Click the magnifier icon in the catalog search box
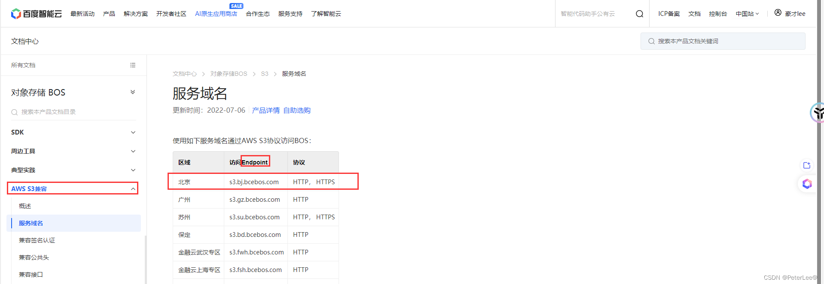Image resolution: width=824 pixels, height=284 pixels. point(15,112)
